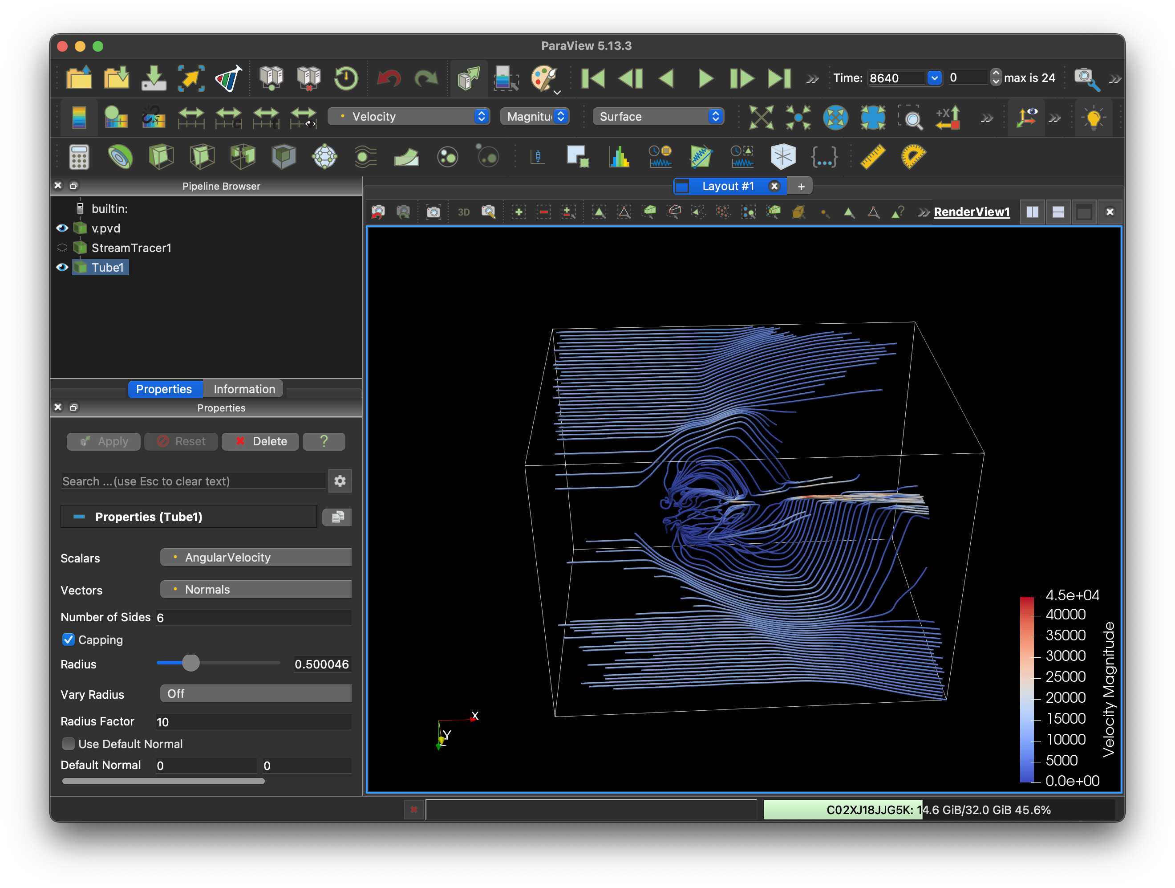1175x888 pixels.
Task: Switch to the Information tab
Action: (x=244, y=389)
